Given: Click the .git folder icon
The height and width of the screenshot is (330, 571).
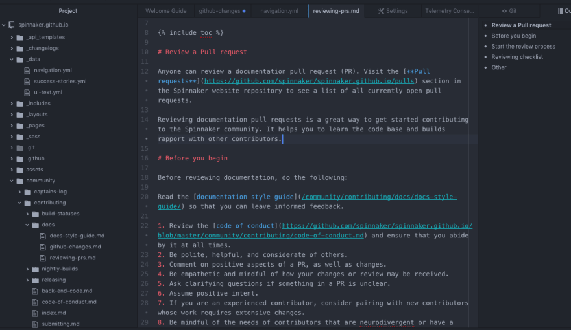Looking at the screenshot, I should tap(20, 148).
